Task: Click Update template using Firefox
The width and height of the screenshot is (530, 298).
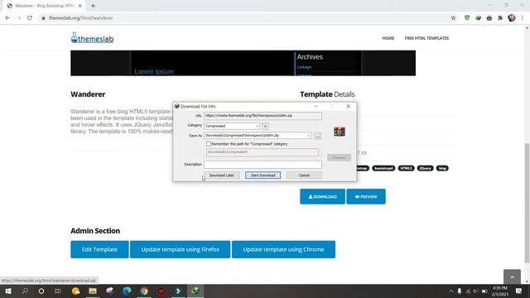Action: click(x=181, y=249)
